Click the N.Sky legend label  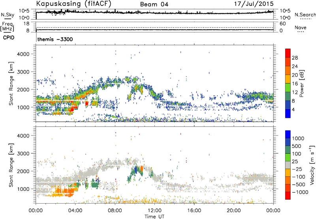(8, 15)
